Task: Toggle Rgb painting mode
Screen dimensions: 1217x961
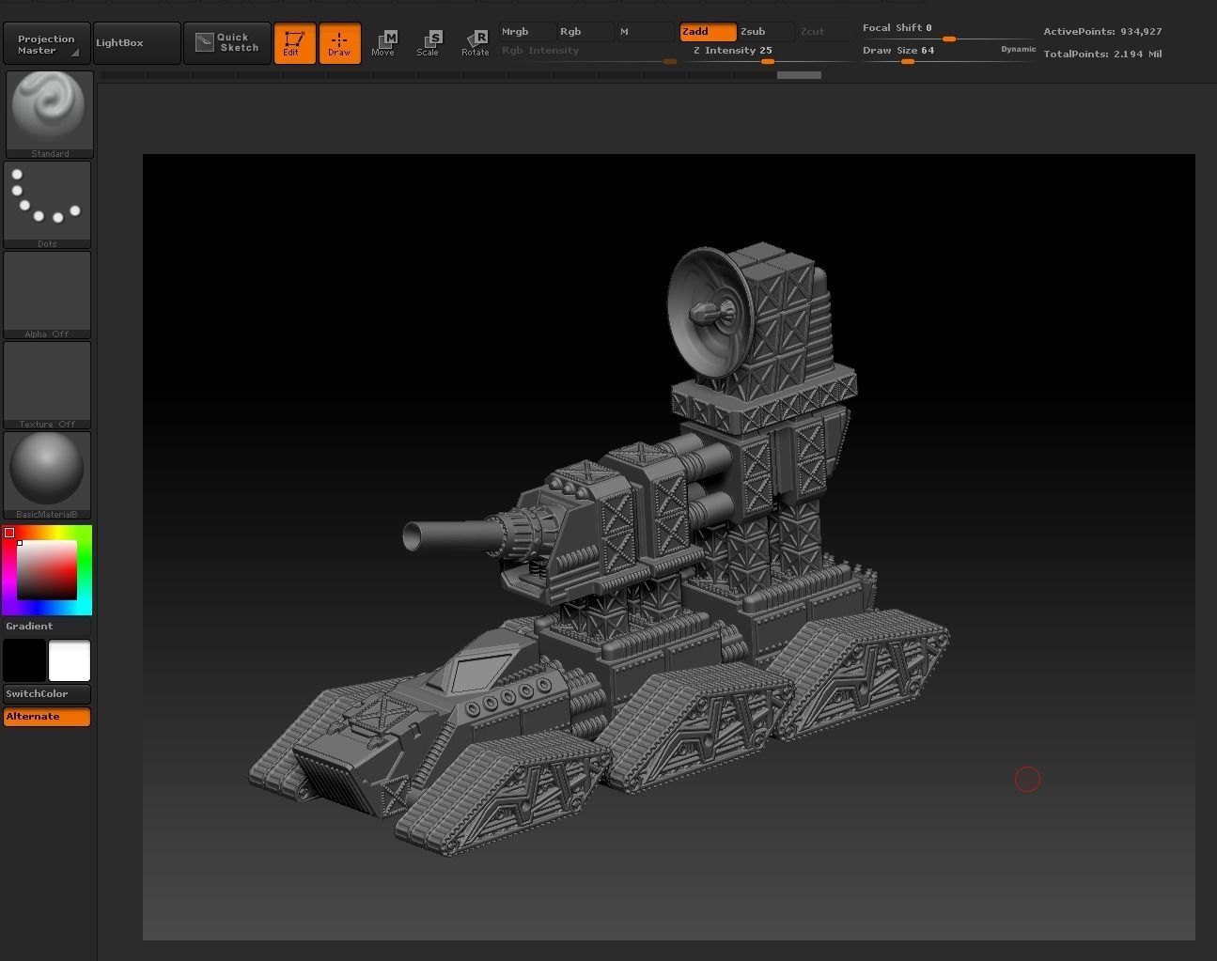Action: click(x=586, y=32)
